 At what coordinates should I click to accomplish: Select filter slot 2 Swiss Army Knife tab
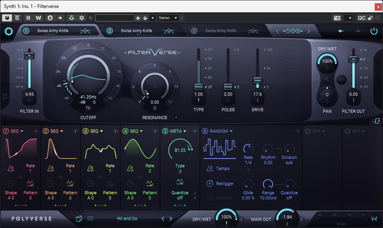click(x=136, y=31)
